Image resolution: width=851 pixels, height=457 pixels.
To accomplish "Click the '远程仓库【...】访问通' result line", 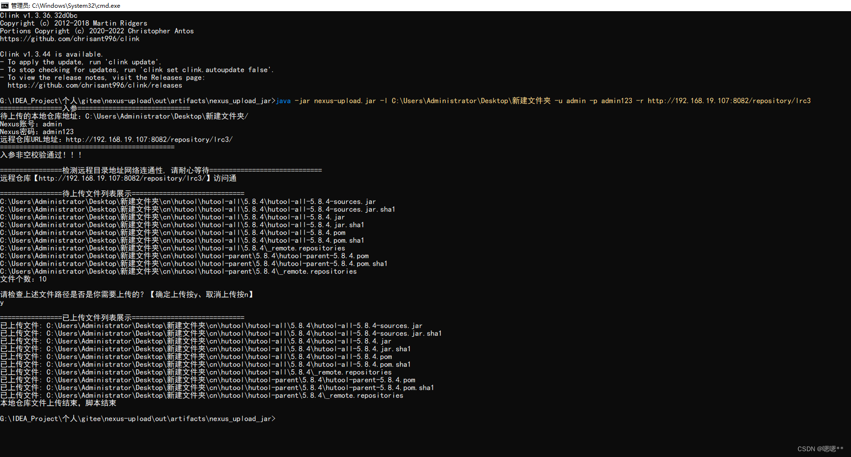I will (118, 178).
